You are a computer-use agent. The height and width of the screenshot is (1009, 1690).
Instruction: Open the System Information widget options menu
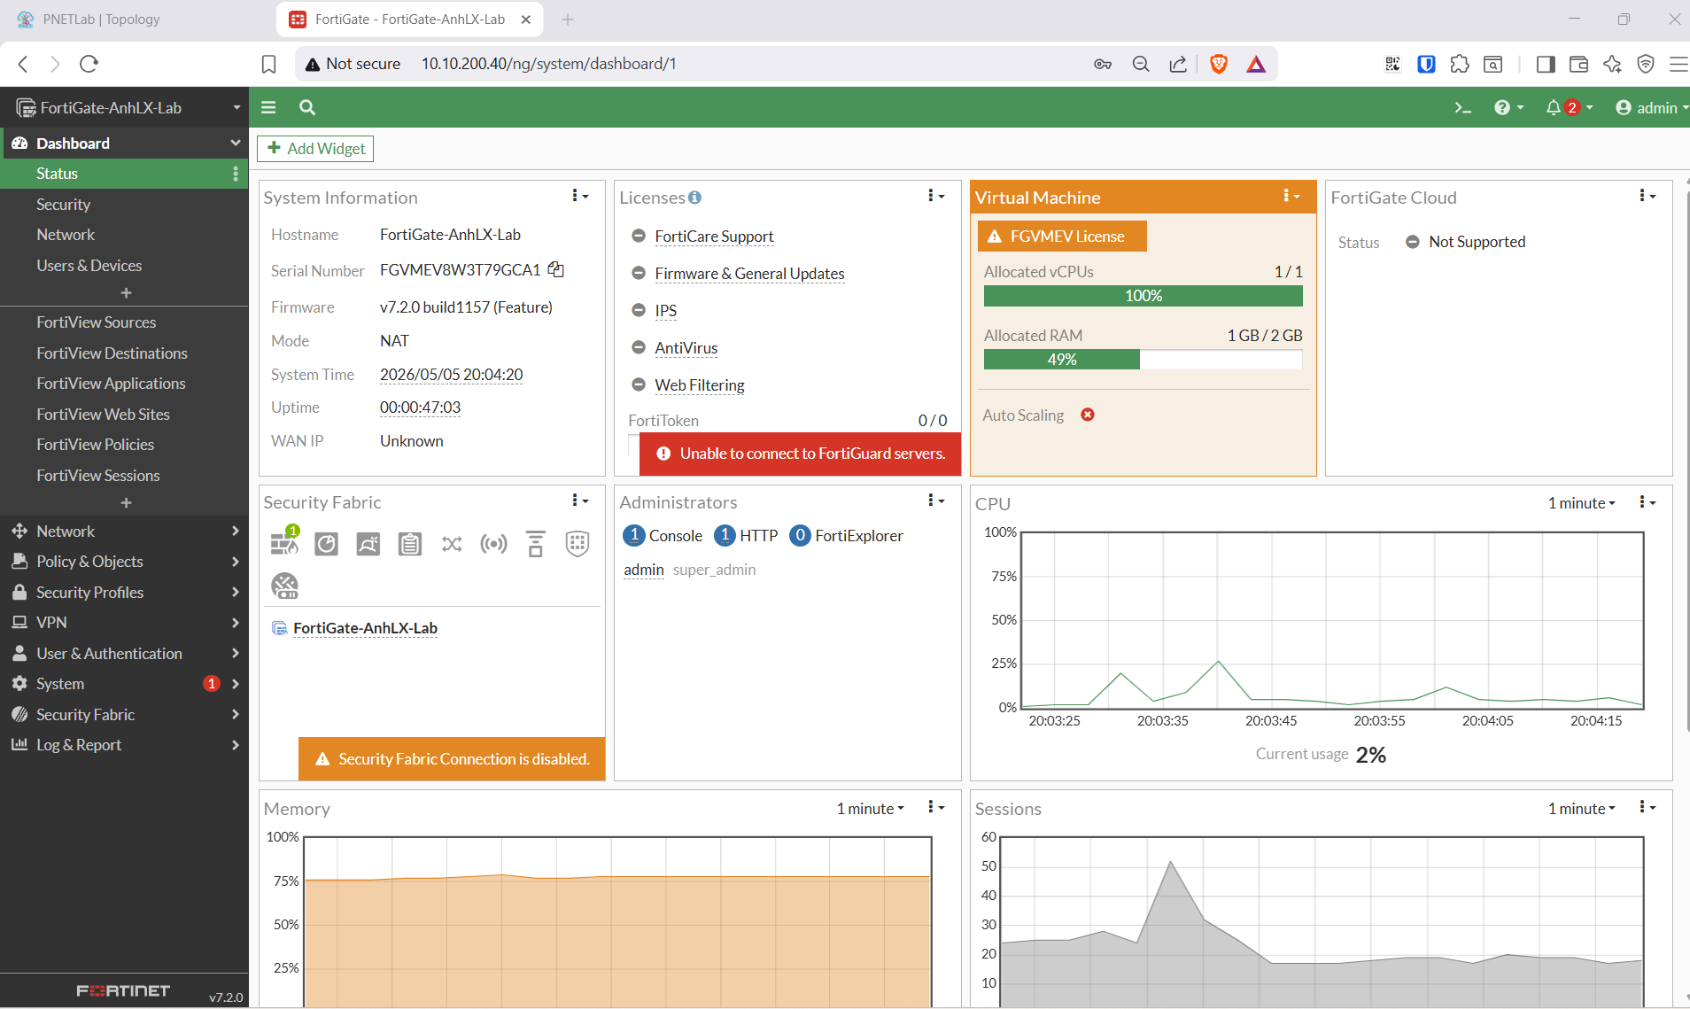coord(580,196)
